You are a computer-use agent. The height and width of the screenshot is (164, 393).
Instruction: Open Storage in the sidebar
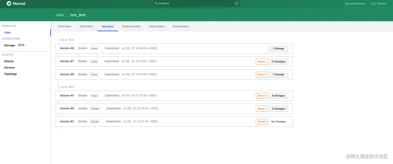click(10, 45)
